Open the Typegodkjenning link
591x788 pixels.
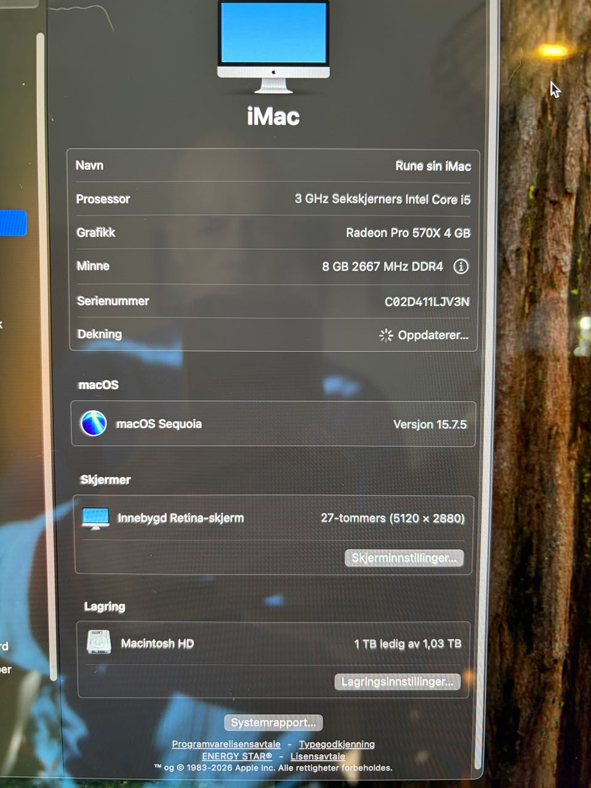click(x=337, y=744)
